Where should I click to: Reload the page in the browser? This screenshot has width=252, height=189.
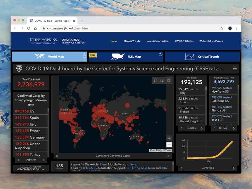[29, 28]
